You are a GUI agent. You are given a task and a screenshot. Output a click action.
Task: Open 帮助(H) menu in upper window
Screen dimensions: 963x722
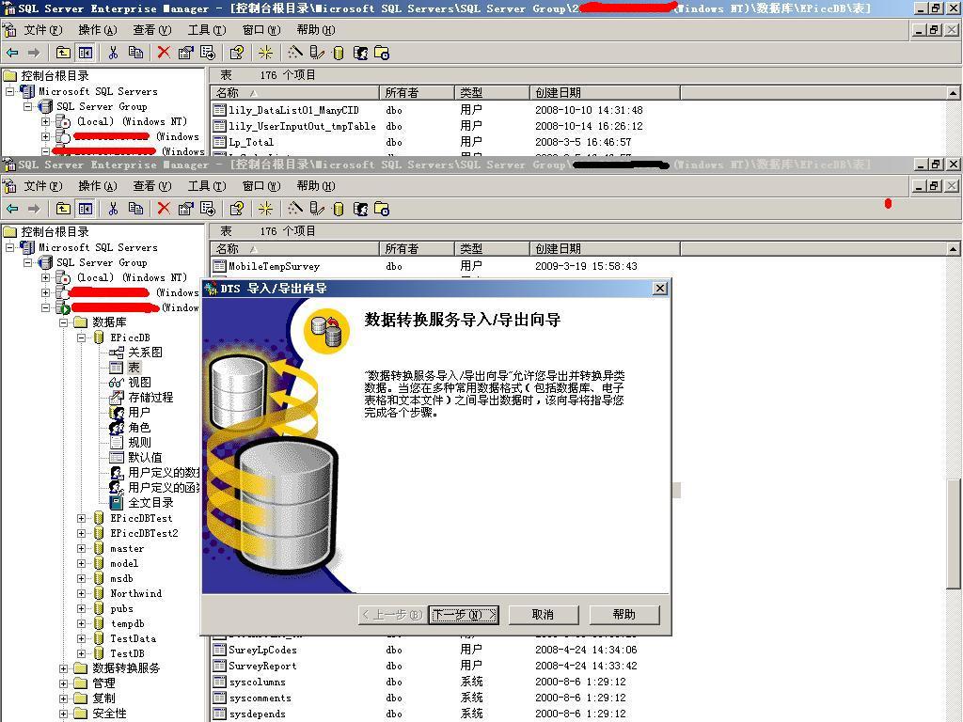click(316, 30)
